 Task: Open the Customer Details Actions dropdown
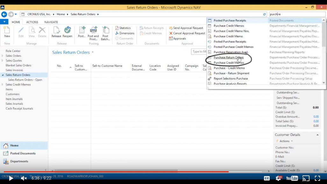click(x=284, y=141)
